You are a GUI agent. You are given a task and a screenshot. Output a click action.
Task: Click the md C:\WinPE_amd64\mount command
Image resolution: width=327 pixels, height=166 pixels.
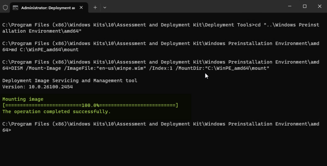click(45, 50)
